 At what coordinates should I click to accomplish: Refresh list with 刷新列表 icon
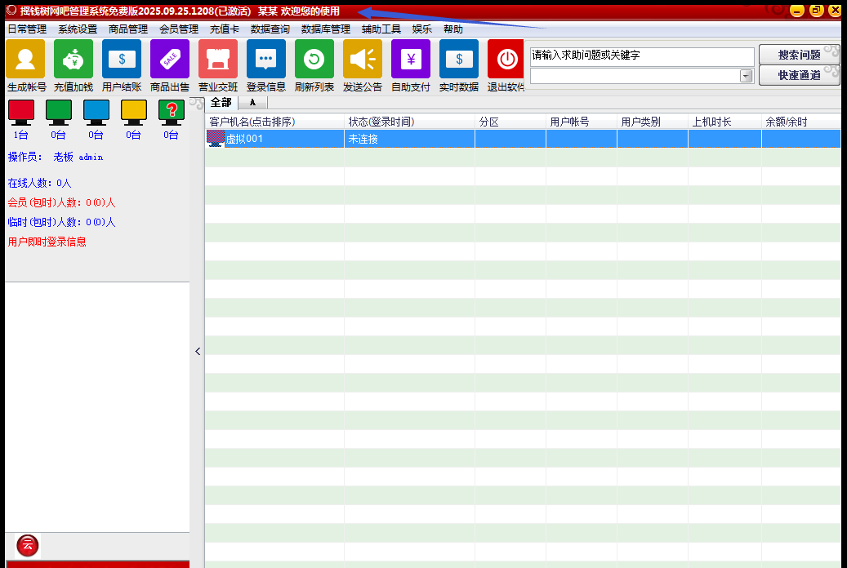click(x=314, y=60)
